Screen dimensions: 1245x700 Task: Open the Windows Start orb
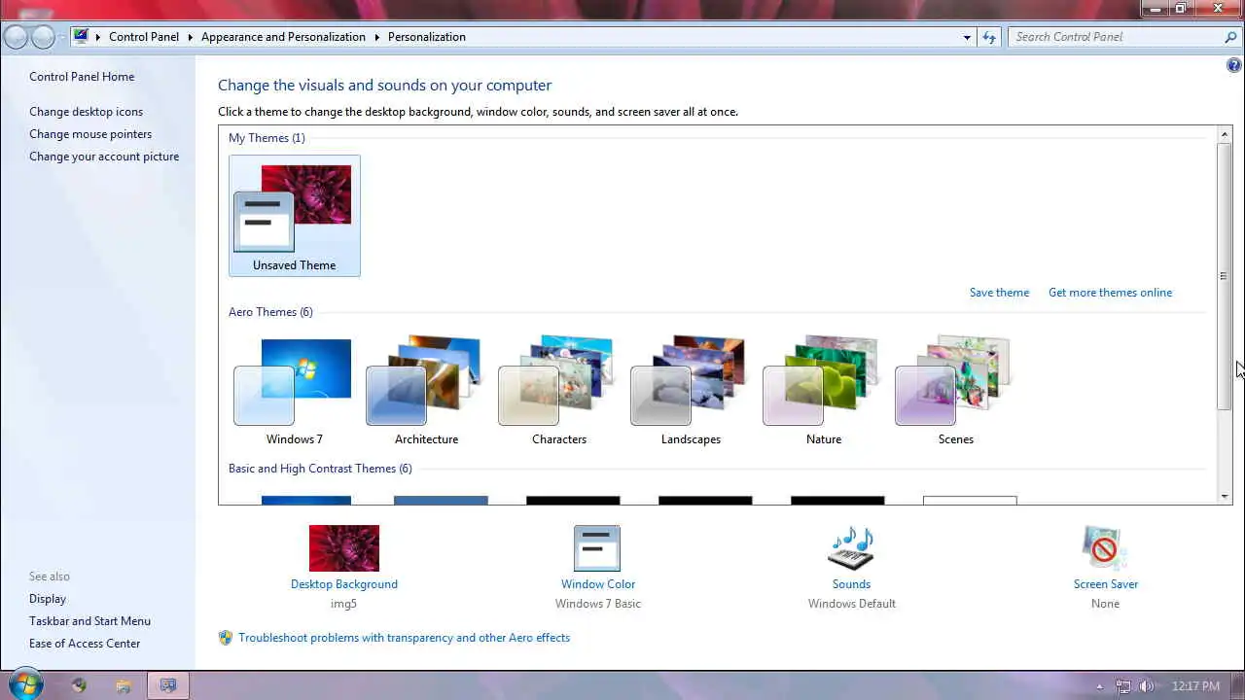pos(24,684)
